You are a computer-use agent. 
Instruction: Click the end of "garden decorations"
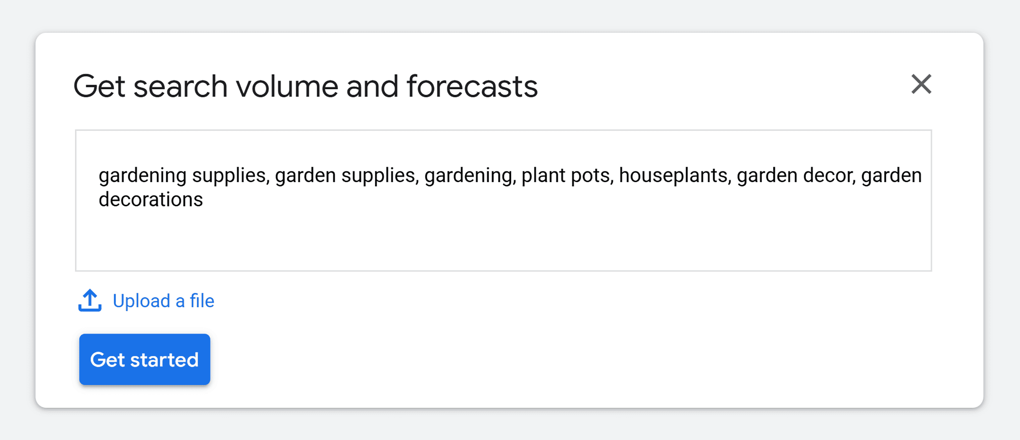pyautogui.click(x=204, y=200)
